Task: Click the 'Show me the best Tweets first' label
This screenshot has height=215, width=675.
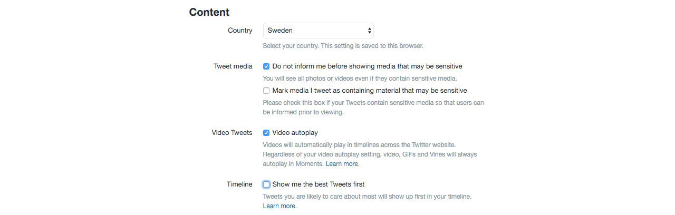Action: click(x=318, y=184)
